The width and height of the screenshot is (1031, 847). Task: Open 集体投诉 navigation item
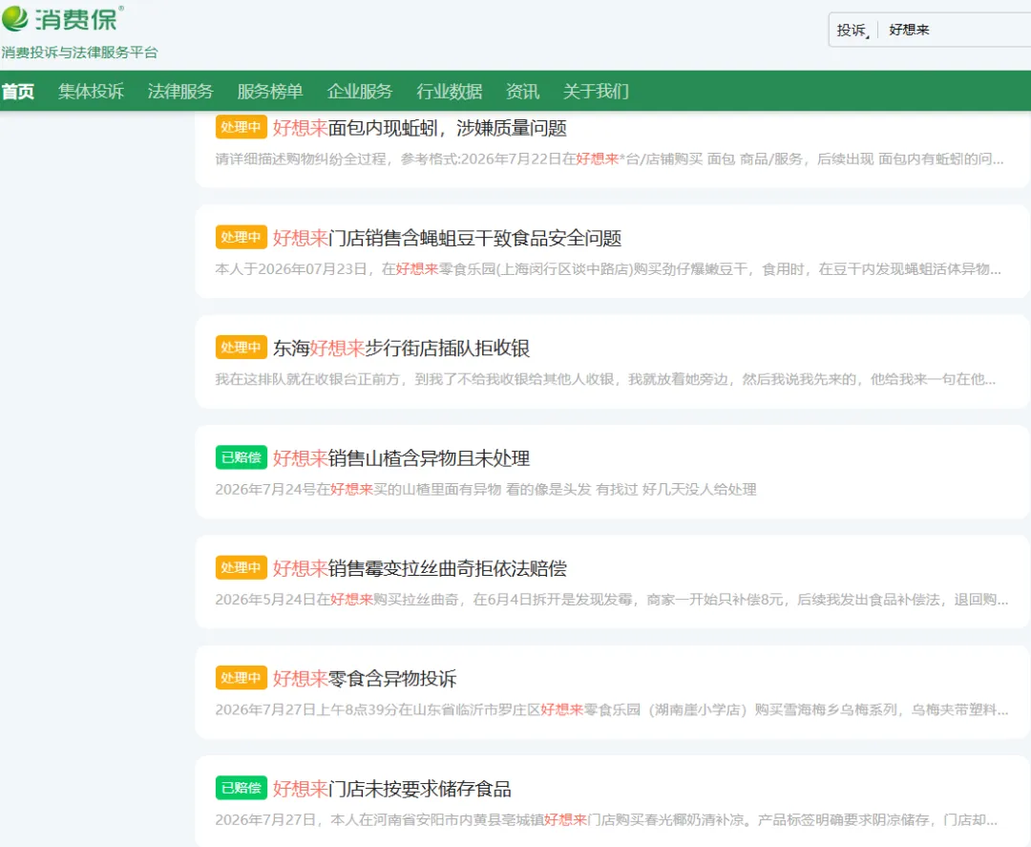pyautogui.click(x=91, y=91)
